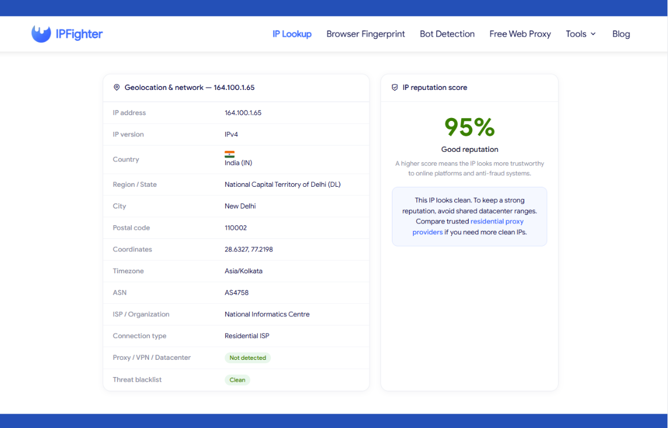Image resolution: width=668 pixels, height=428 pixels.
Task: Click the Residential ISP connection value
Action: point(247,336)
